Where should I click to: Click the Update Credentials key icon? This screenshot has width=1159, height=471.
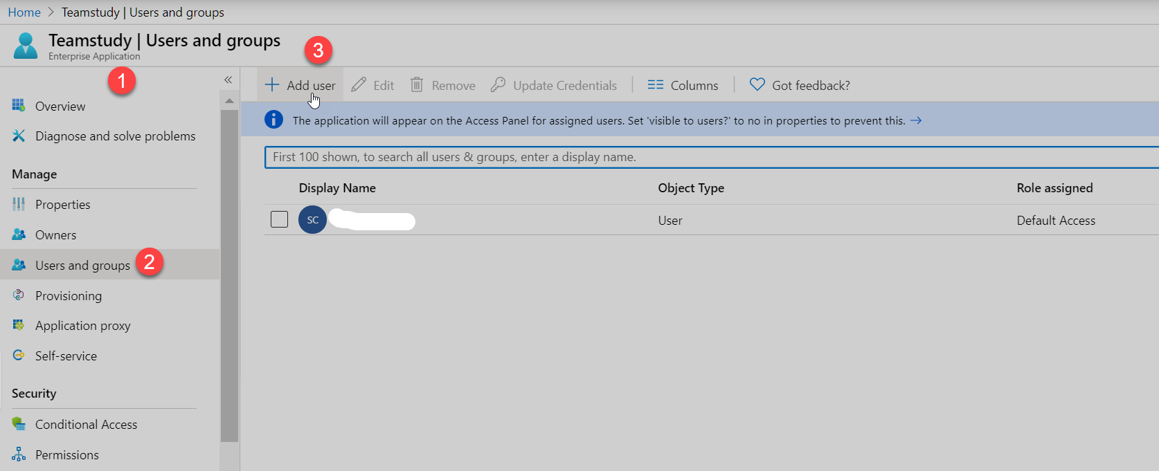pos(498,85)
